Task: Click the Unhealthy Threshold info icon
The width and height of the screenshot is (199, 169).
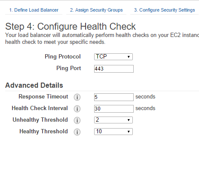Action: [77, 120]
